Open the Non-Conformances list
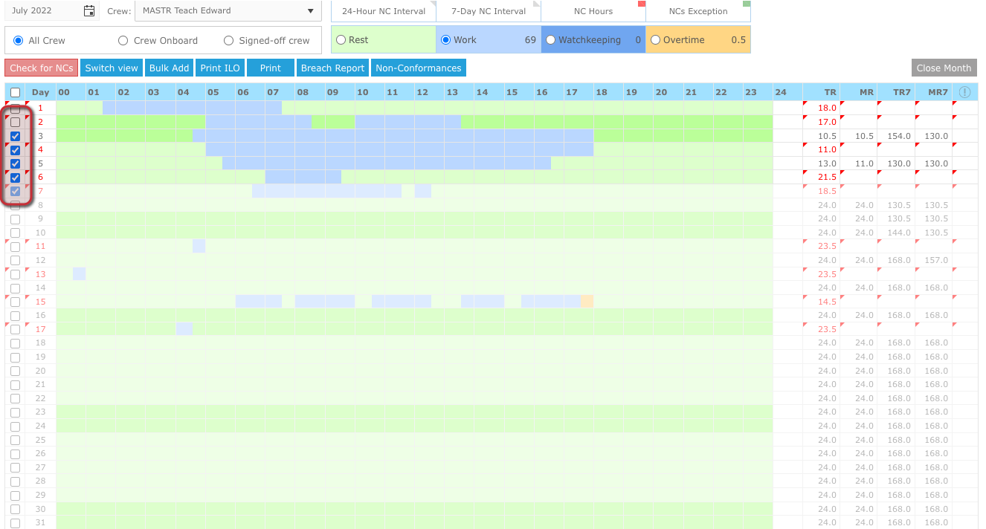The image size is (986, 529). [419, 68]
